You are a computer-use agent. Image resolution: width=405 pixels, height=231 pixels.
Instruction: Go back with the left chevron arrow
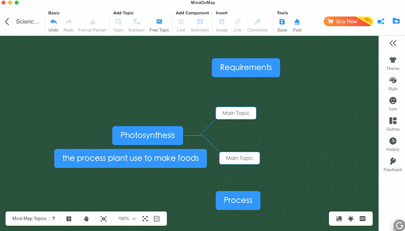(7, 21)
